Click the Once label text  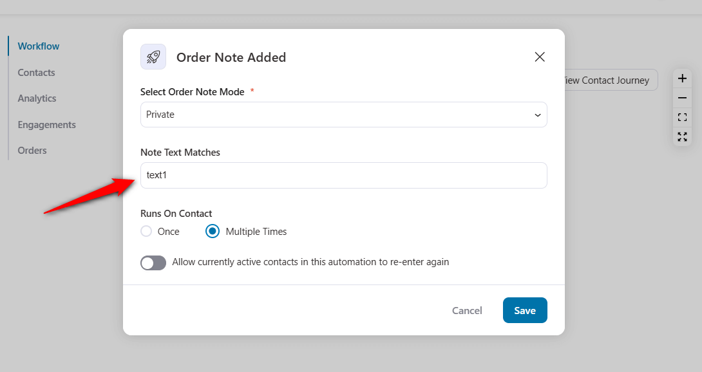(168, 232)
